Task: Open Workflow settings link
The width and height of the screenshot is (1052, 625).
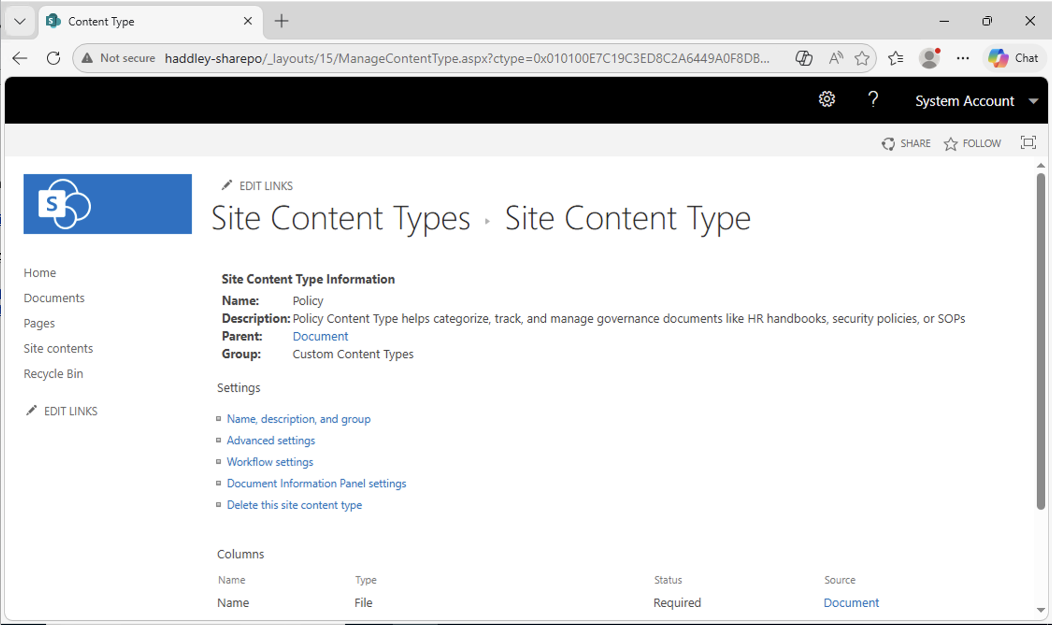Action: tap(270, 462)
